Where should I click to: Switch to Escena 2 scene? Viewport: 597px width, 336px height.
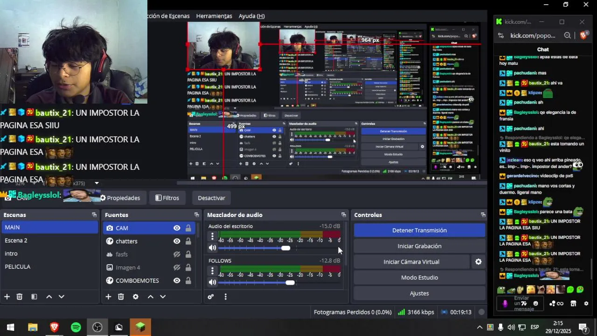pos(50,240)
